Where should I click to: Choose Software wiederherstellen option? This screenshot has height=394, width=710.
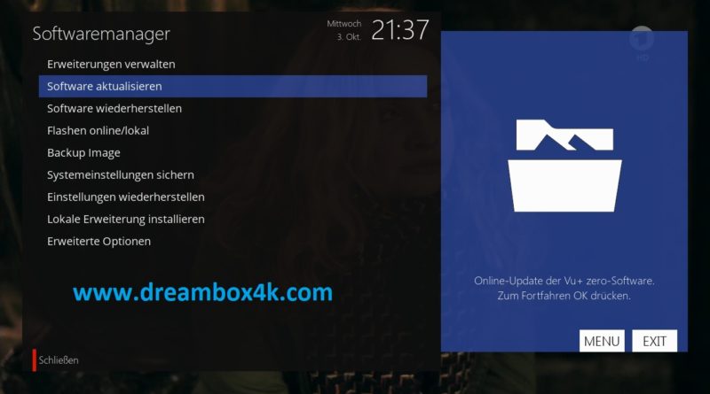point(233,108)
